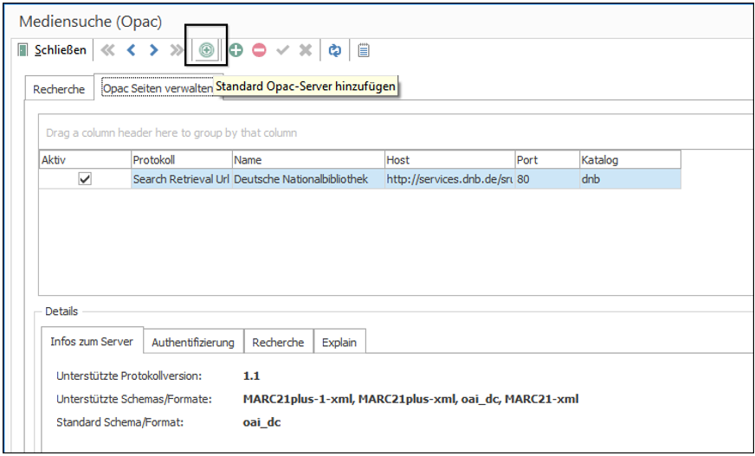The width and height of the screenshot is (755, 456).
Task: Select Opac Seiten verwalten tab
Action: pos(158,88)
